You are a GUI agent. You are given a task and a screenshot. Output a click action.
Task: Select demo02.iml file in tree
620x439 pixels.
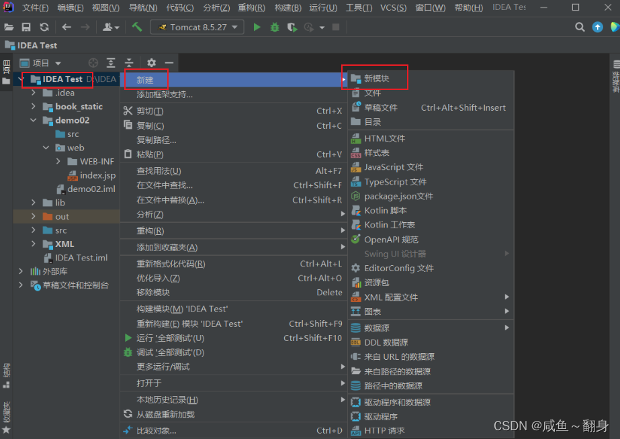pos(86,189)
